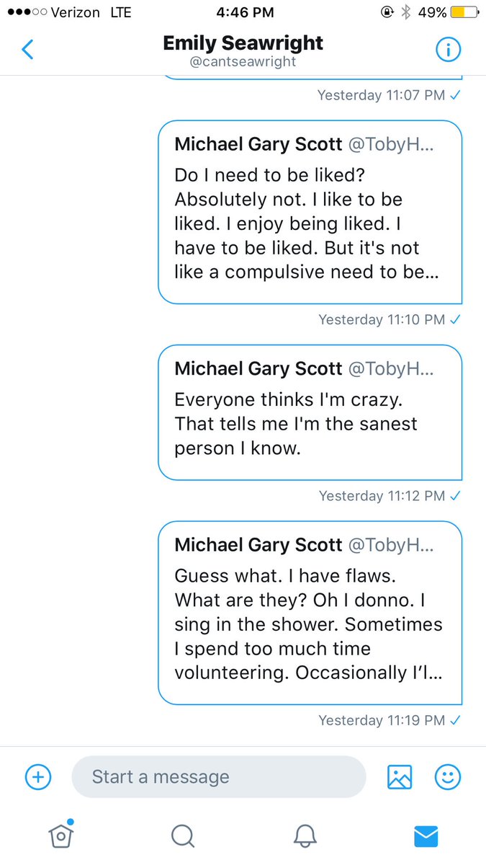Tap the Start a message field
Viewport: 486px width, 865px height.
tap(219, 777)
